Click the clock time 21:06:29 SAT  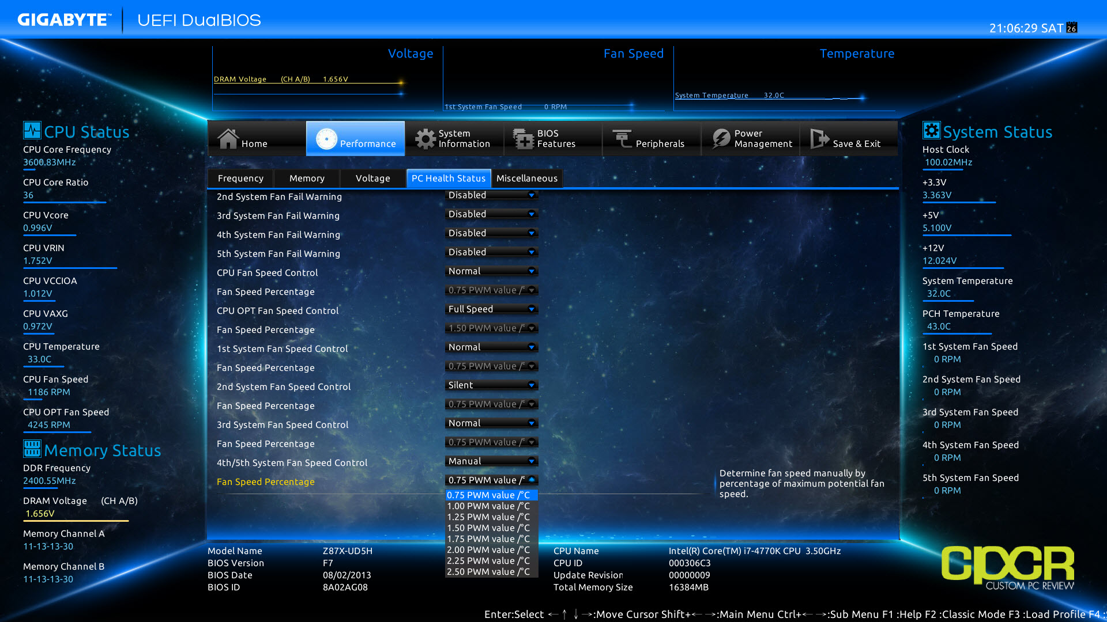tap(1026, 28)
